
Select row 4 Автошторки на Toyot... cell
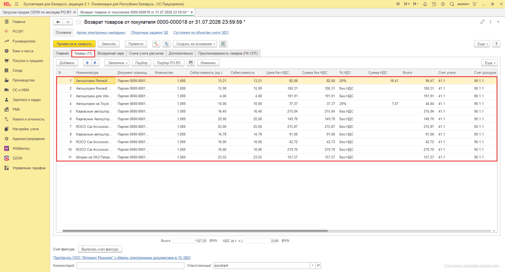coord(94,104)
